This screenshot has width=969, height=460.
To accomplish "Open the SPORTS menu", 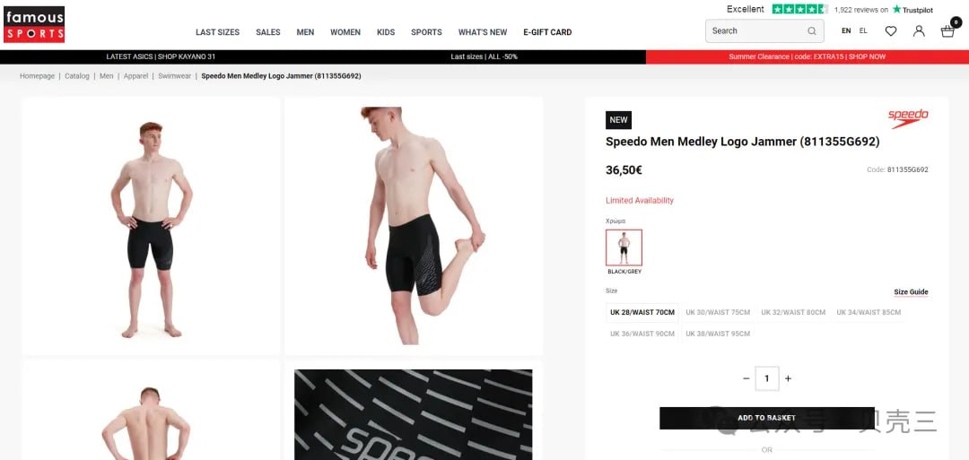I will (x=426, y=32).
